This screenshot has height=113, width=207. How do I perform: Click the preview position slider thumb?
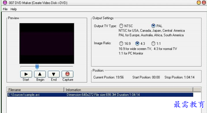coord(37,67)
